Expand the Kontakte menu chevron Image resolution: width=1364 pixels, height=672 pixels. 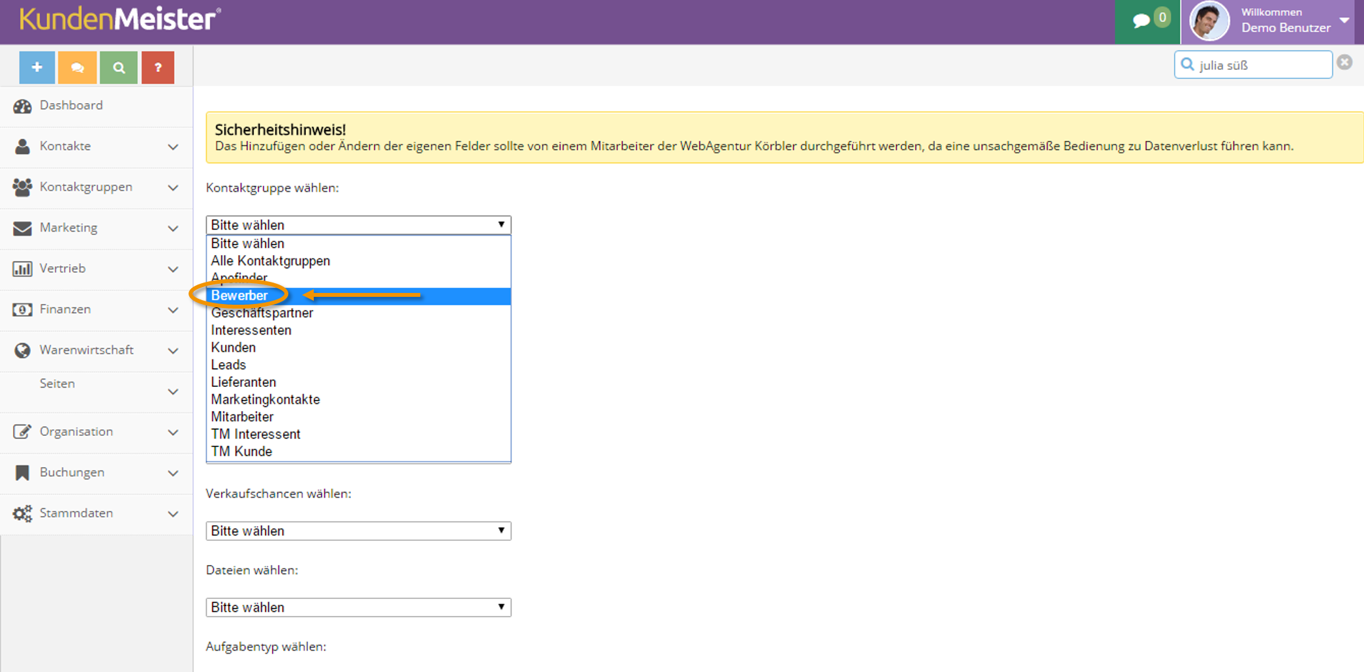click(x=173, y=147)
